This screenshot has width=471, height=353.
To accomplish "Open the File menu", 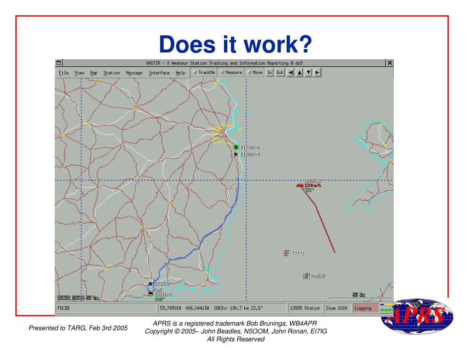I will point(63,73).
